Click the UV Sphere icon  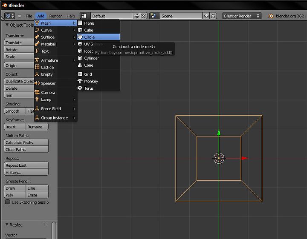tap(80, 44)
